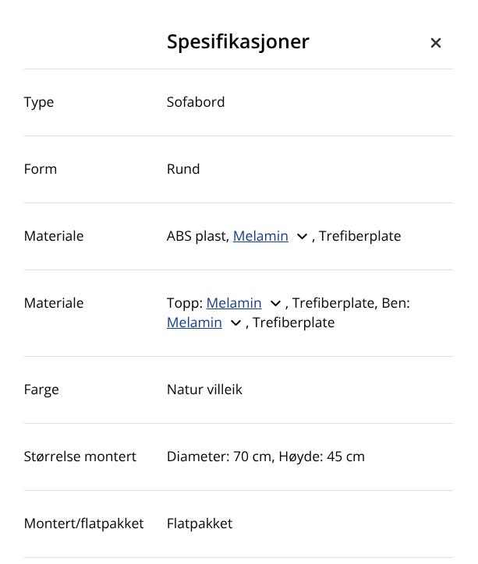Expand chevron next to Ben Melamin
Image resolution: width=478 pixels, height=564 pixels.
(x=235, y=323)
